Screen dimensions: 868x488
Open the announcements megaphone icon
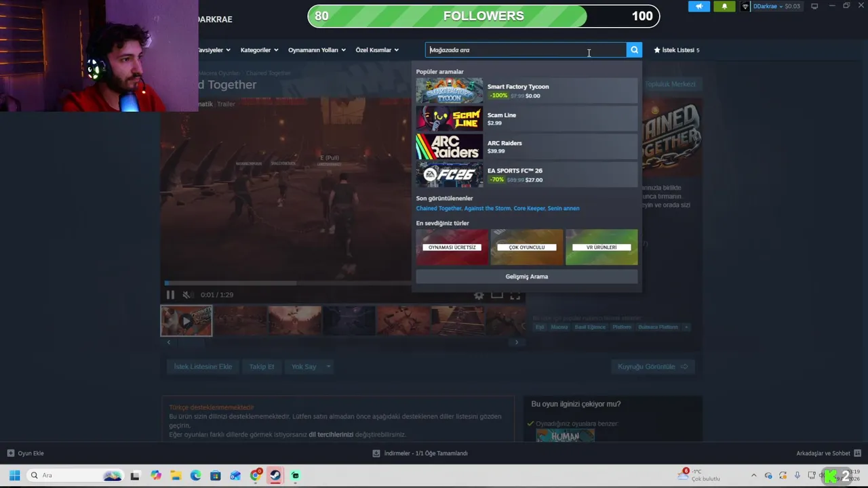click(699, 6)
